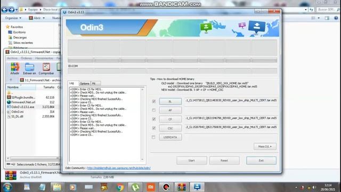Click the AP firmware file button
This screenshot has height=192, width=341.
pos(170,110)
